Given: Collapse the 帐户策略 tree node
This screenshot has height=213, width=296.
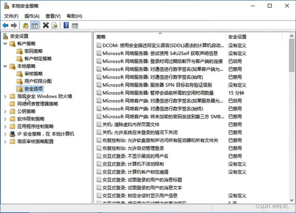Looking at the screenshot, I should click(x=5, y=44).
